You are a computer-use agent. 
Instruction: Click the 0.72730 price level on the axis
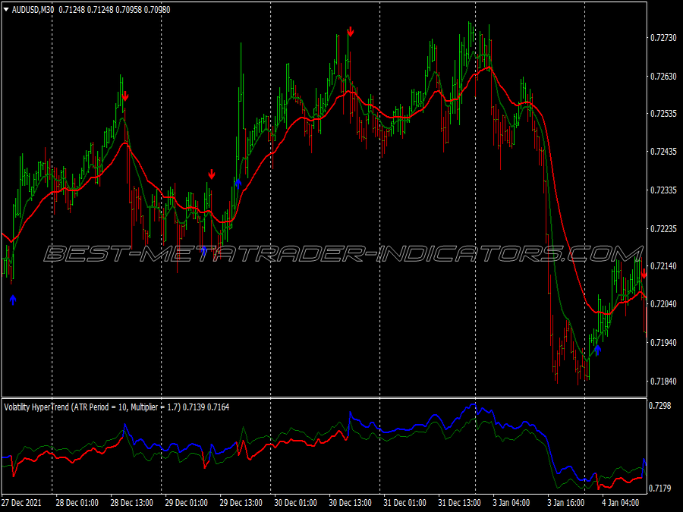click(x=663, y=39)
